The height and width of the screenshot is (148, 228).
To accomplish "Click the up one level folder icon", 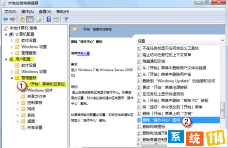I will [x=22, y=19].
